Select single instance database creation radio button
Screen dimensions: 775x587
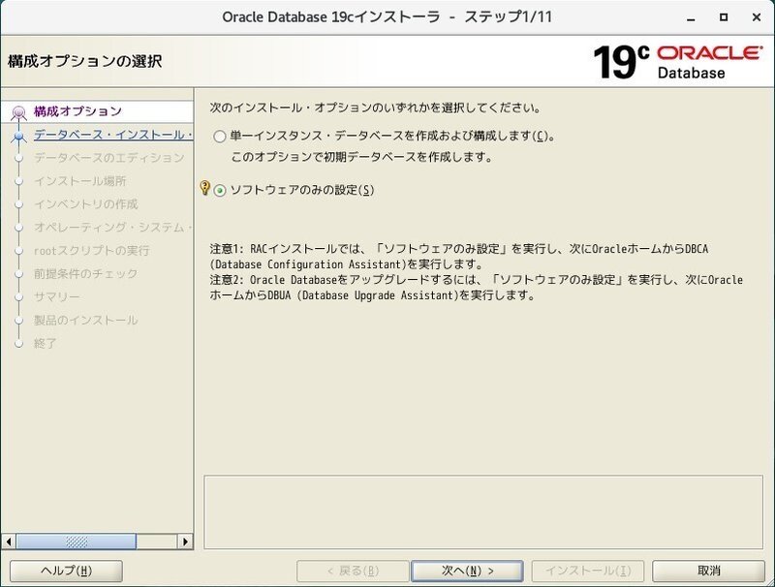coord(220,137)
